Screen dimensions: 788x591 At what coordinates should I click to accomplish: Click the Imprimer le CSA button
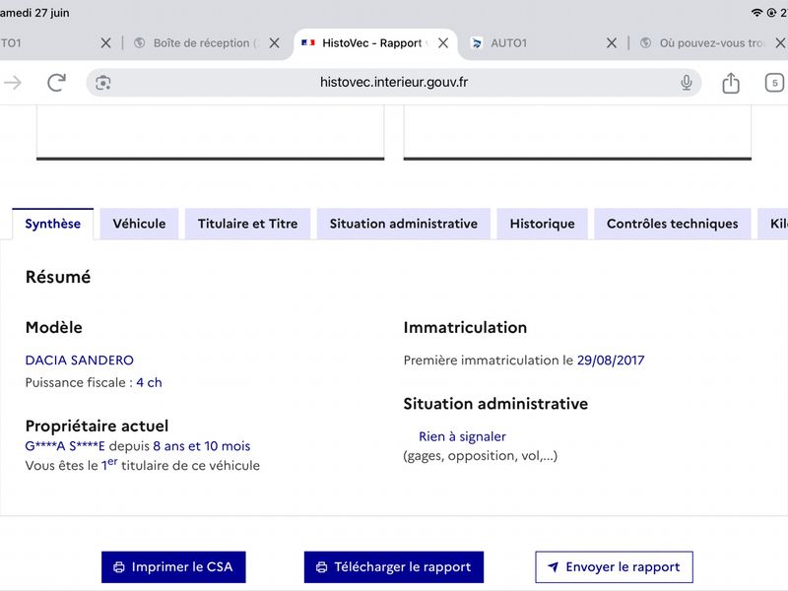click(x=173, y=567)
